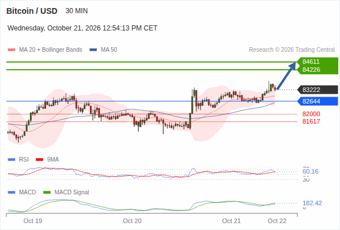Click the Oct 22 date axis label

click(277, 221)
